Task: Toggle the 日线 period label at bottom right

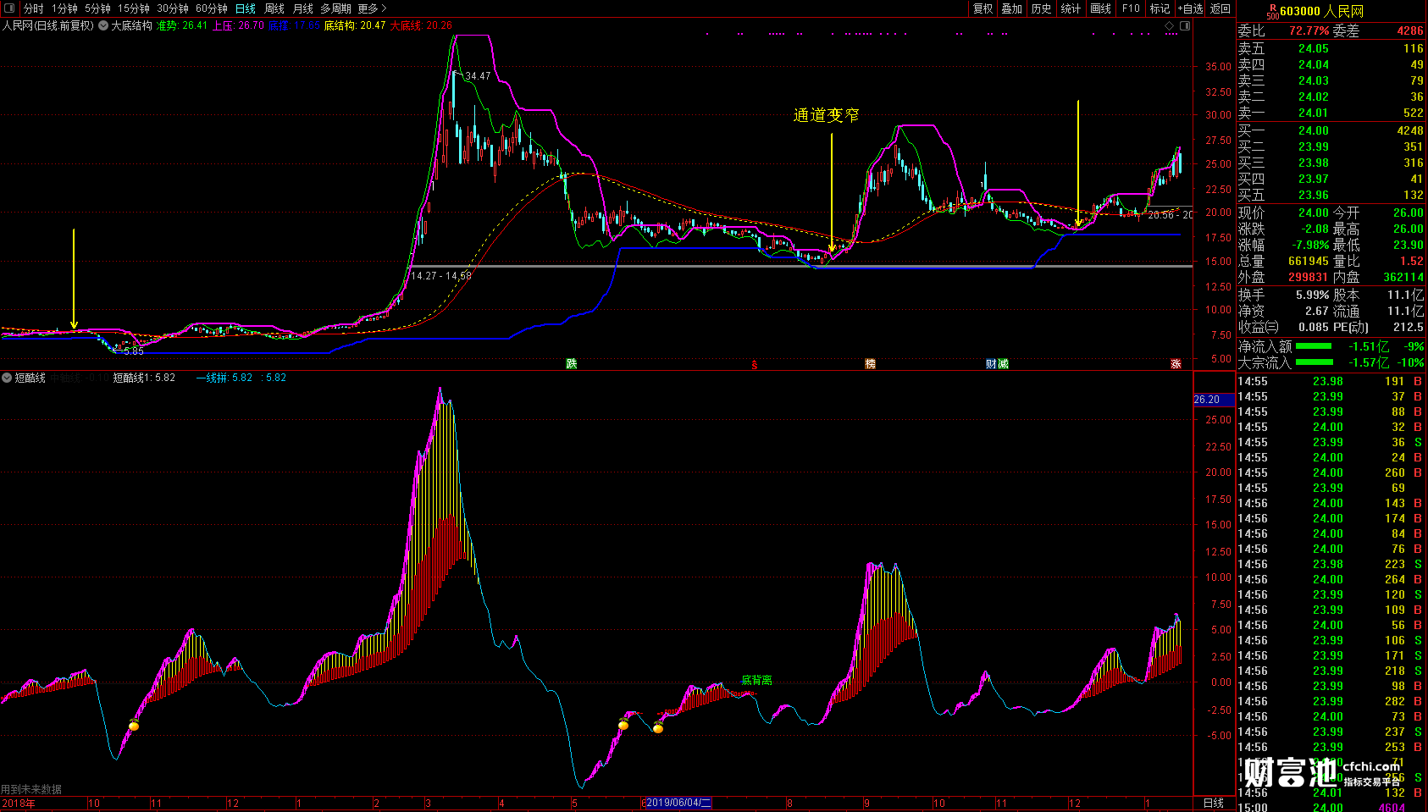Action: pos(1214,803)
